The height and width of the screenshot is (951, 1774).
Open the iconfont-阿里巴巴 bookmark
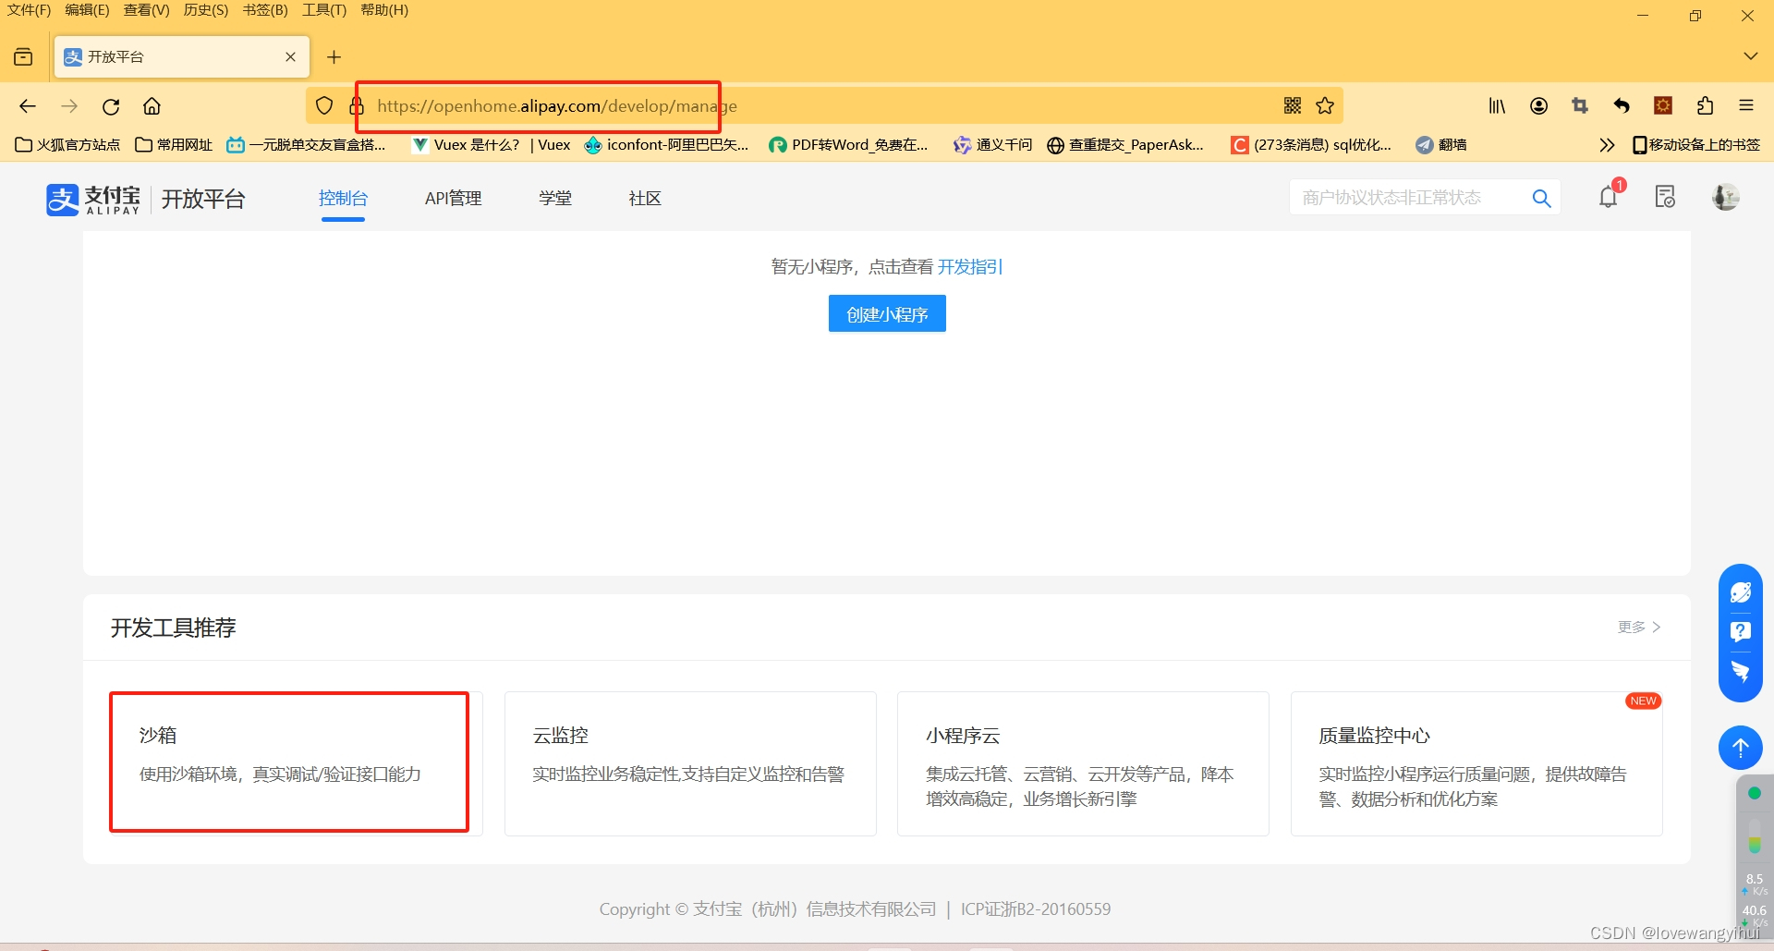tap(666, 145)
